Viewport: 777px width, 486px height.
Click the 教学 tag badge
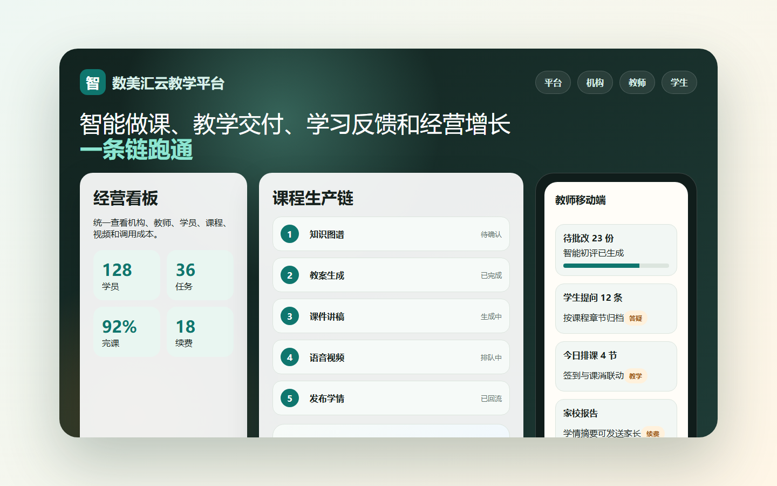pyautogui.click(x=636, y=376)
